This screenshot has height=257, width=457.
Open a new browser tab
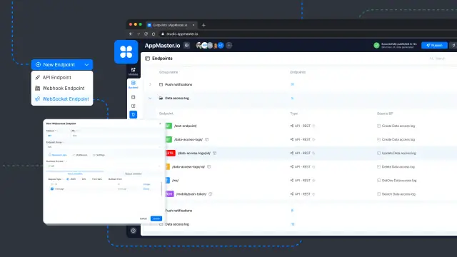point(204,25)
